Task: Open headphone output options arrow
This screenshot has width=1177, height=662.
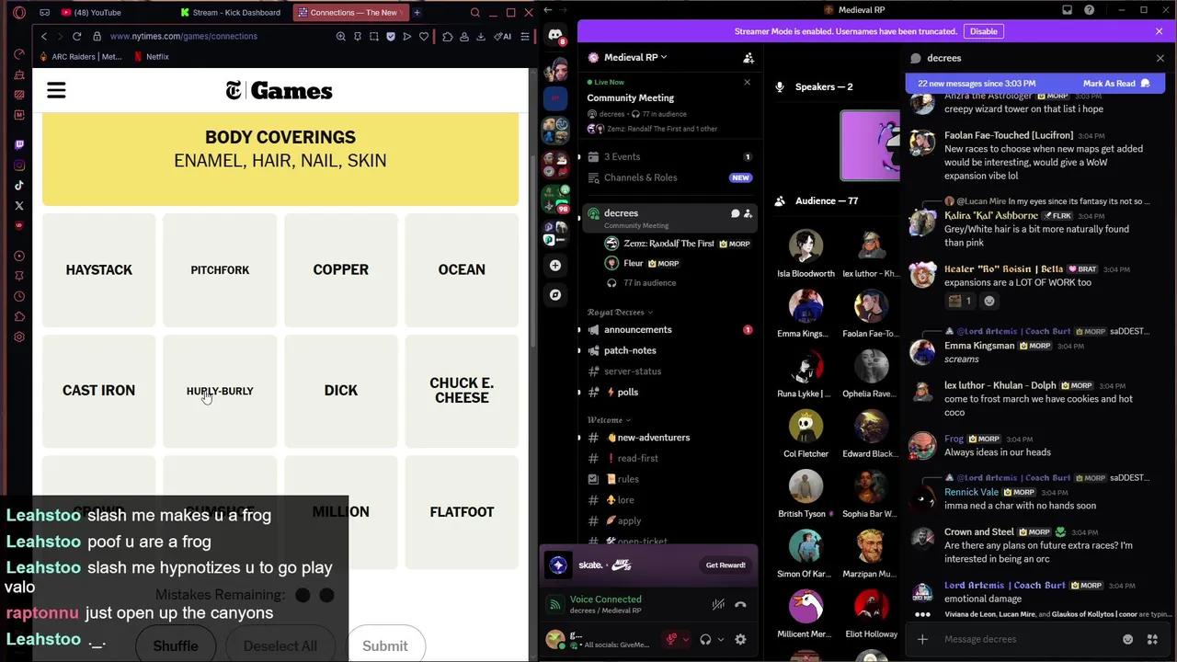Action: point(720,639)
